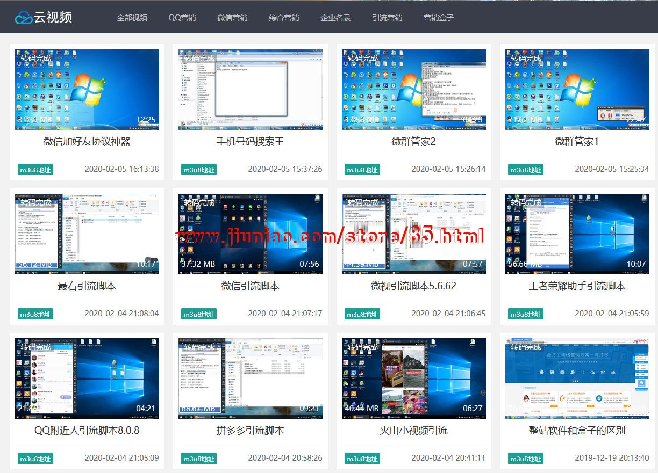
Task: Click m3u8地址 button under 微群管家1
Action: pos(526,170)
